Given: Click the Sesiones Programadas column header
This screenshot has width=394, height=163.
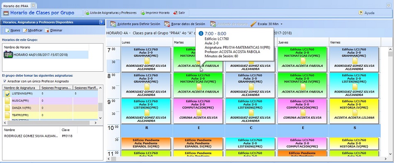Looking at the screenshot, I should pos(56,88).
